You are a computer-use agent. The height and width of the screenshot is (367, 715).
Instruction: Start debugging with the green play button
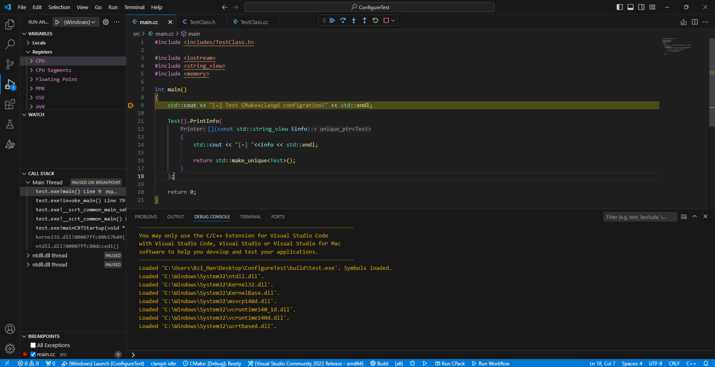click(57, 22)
